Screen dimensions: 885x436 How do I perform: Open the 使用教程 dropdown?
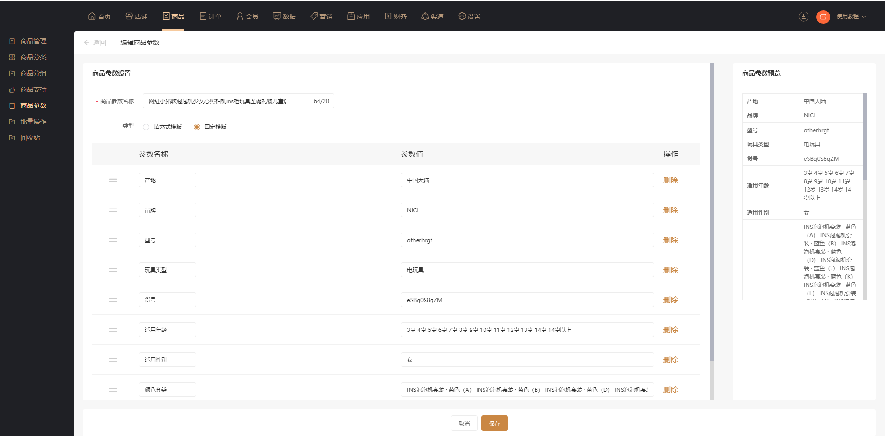click(851, 17)
